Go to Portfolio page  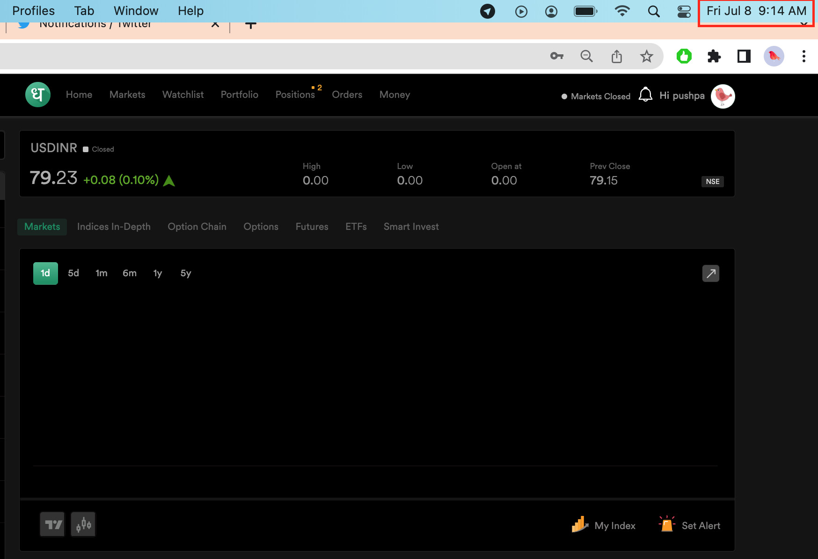click(239, 95)
